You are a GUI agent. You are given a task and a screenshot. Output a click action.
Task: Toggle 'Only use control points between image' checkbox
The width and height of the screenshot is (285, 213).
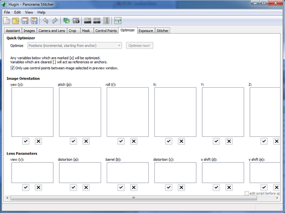12,68
